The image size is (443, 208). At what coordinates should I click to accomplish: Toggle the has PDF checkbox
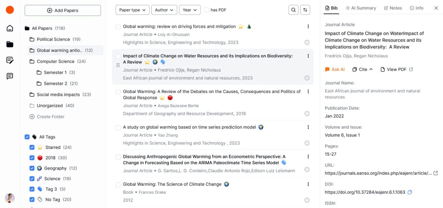click(207, 10)
